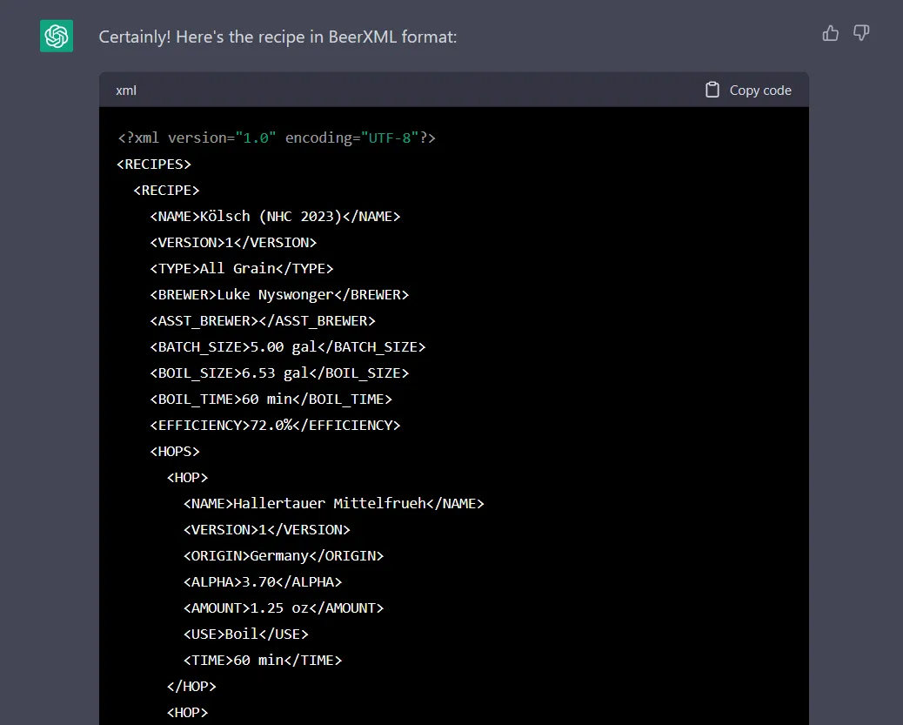Click the ORIGIN Germany line
Image resolution: width=903 pixels, height=725 pixels.
click(x=284, y=556)
